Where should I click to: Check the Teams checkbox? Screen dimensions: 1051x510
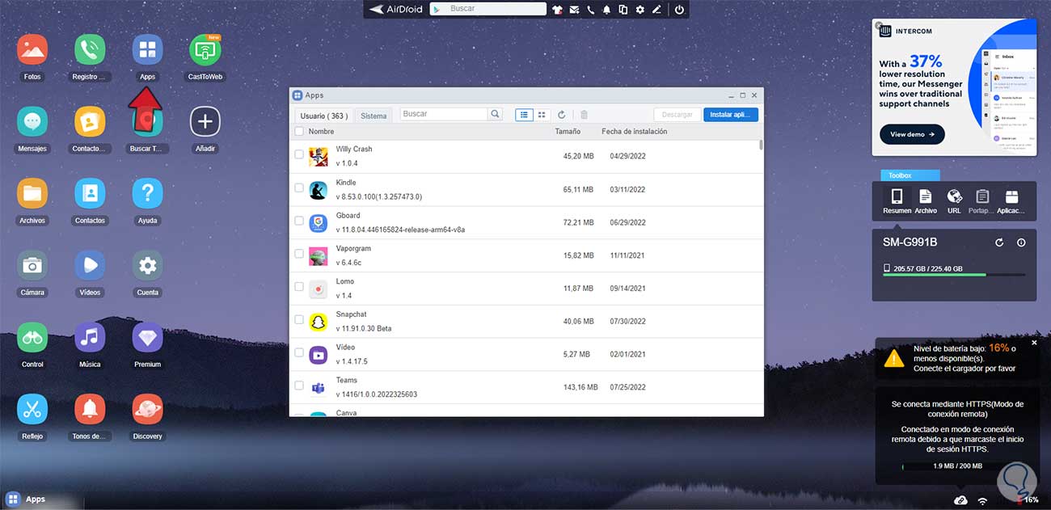coord(299,386)
